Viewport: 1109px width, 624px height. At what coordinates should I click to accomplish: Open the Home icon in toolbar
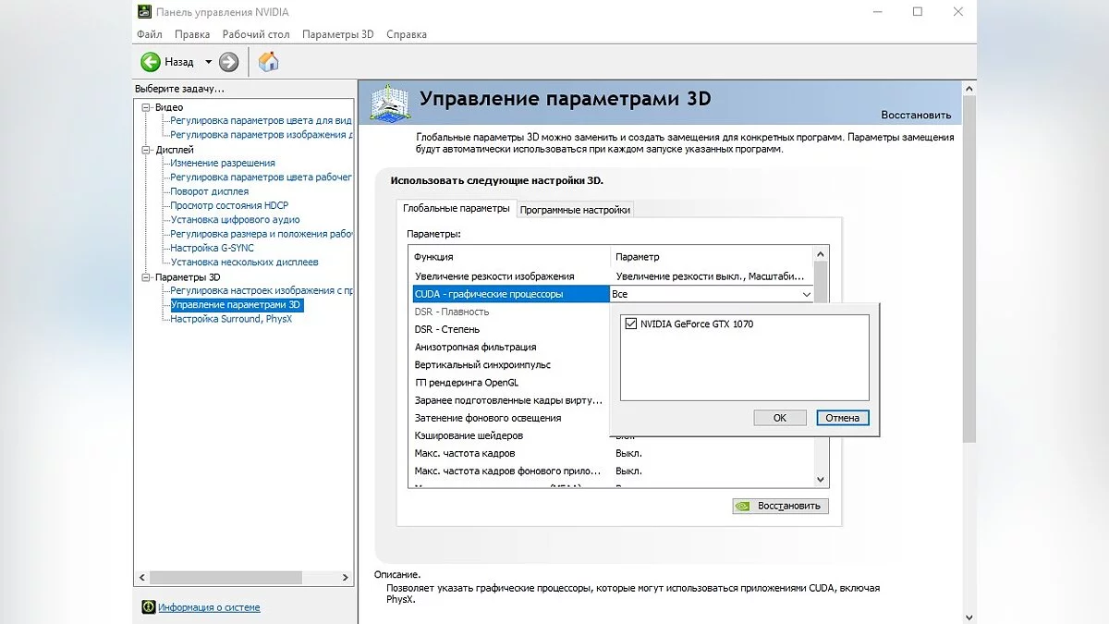pos(268,62)
